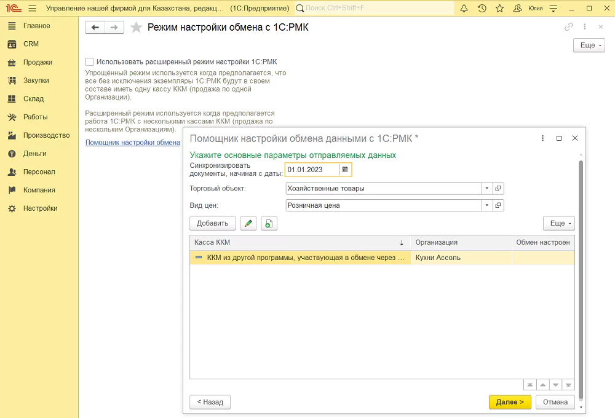Expand Вид цен dropdown arrow
Viewport: 615px width, 418px height.
click(487, 205)
